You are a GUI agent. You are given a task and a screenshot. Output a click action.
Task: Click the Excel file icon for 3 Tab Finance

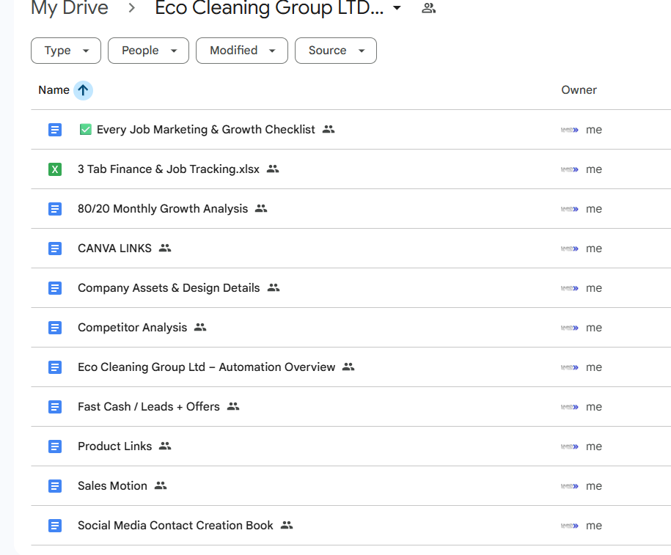[55, 169]
